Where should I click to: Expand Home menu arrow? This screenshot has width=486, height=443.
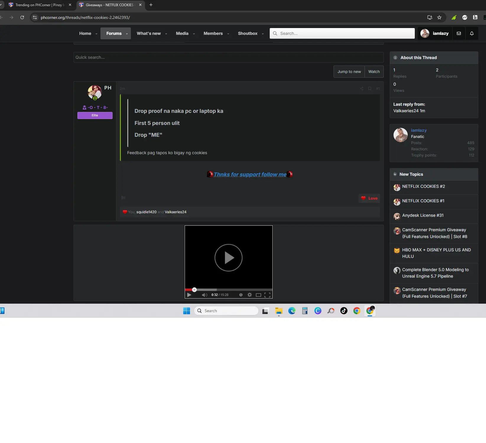pos(96,34)
